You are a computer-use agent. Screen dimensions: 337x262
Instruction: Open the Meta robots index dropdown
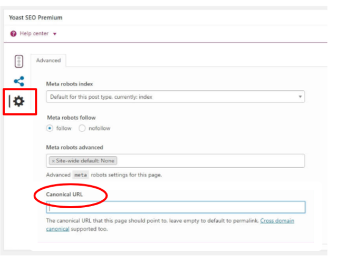(x=175, y=97)
